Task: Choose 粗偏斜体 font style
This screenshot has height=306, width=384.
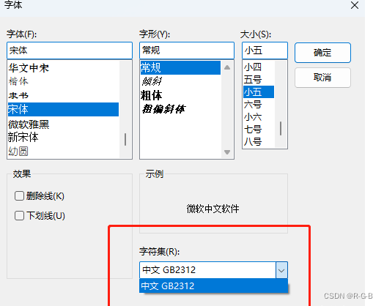Action: click(x=180, y=109)
